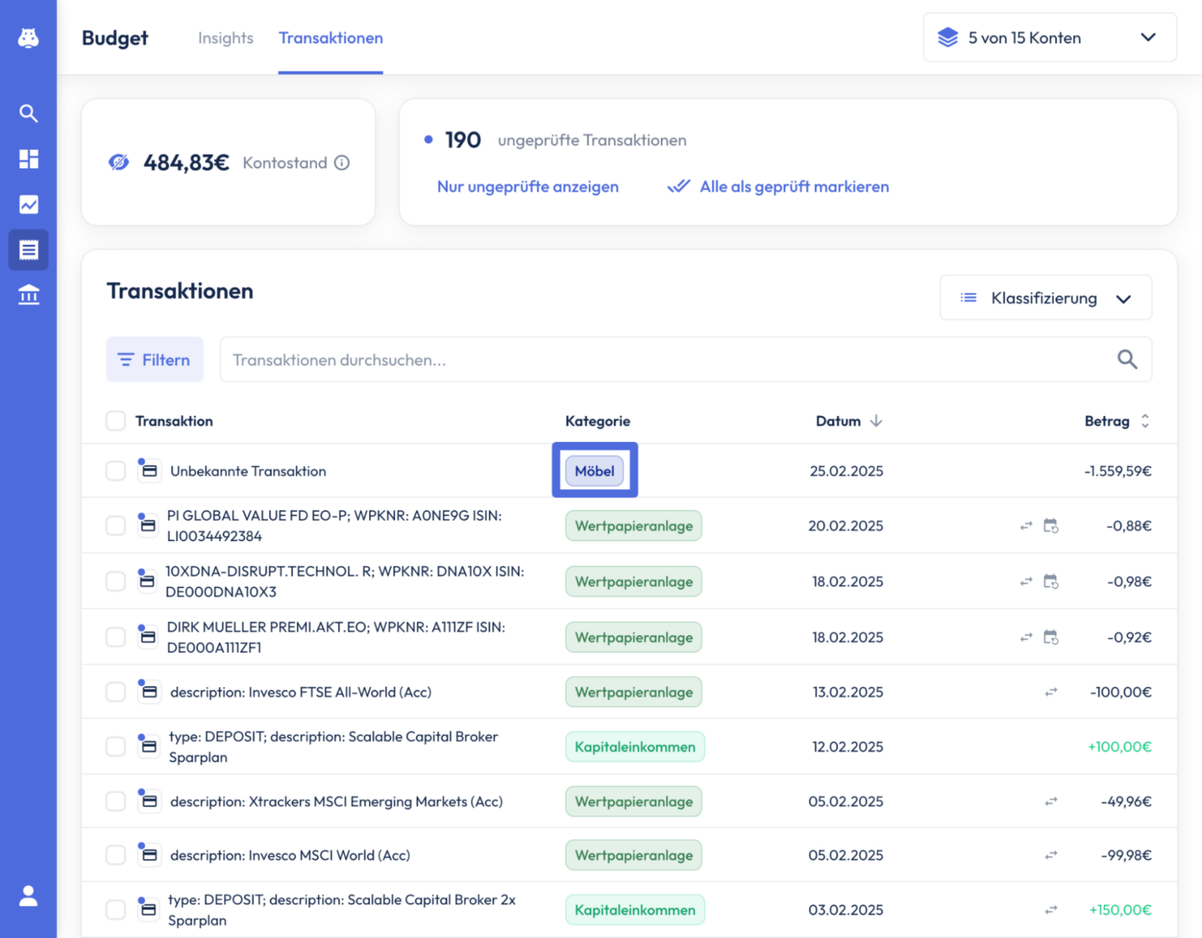Viewport: 1202px width, 938px height.
Task: Click the date 13.02.2025
Action: coord(848,692)
